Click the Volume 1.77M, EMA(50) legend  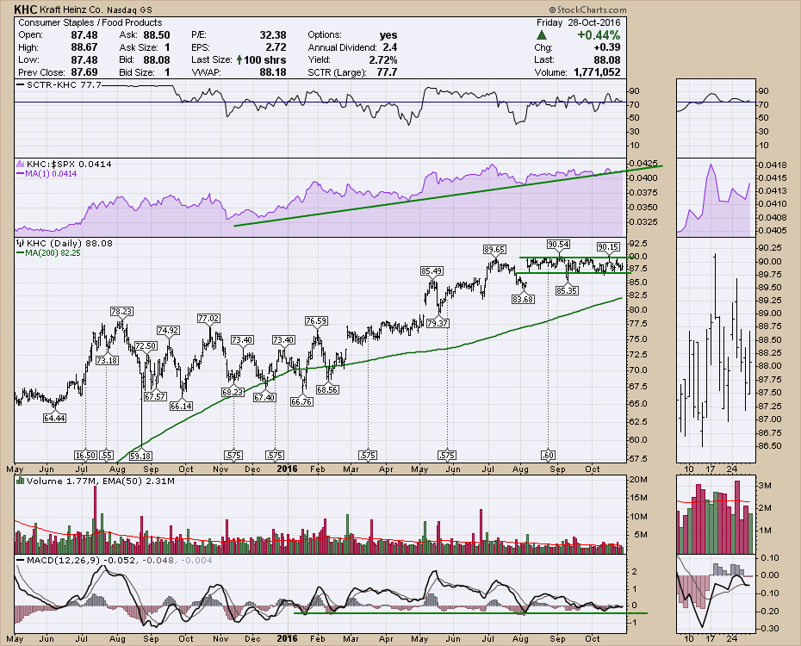pos(96,481)
